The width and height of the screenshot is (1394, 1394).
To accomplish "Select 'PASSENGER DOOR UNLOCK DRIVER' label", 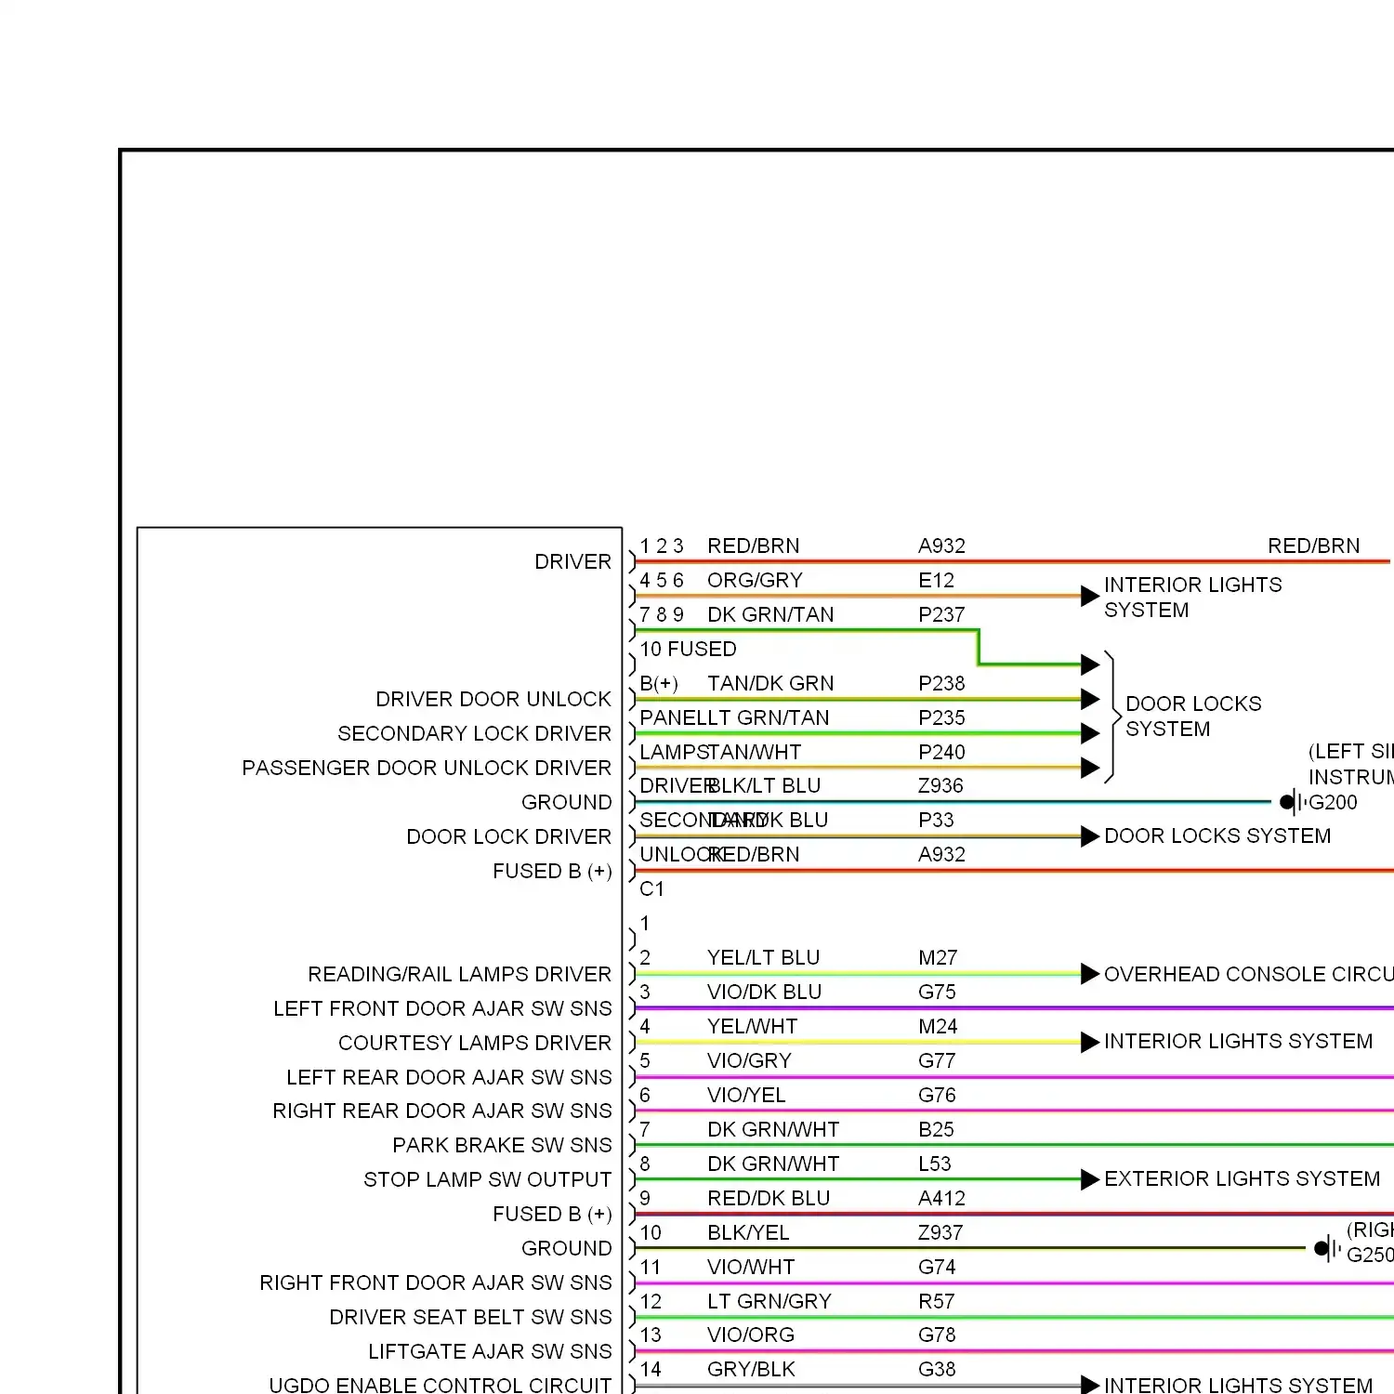I will (427, 768).
